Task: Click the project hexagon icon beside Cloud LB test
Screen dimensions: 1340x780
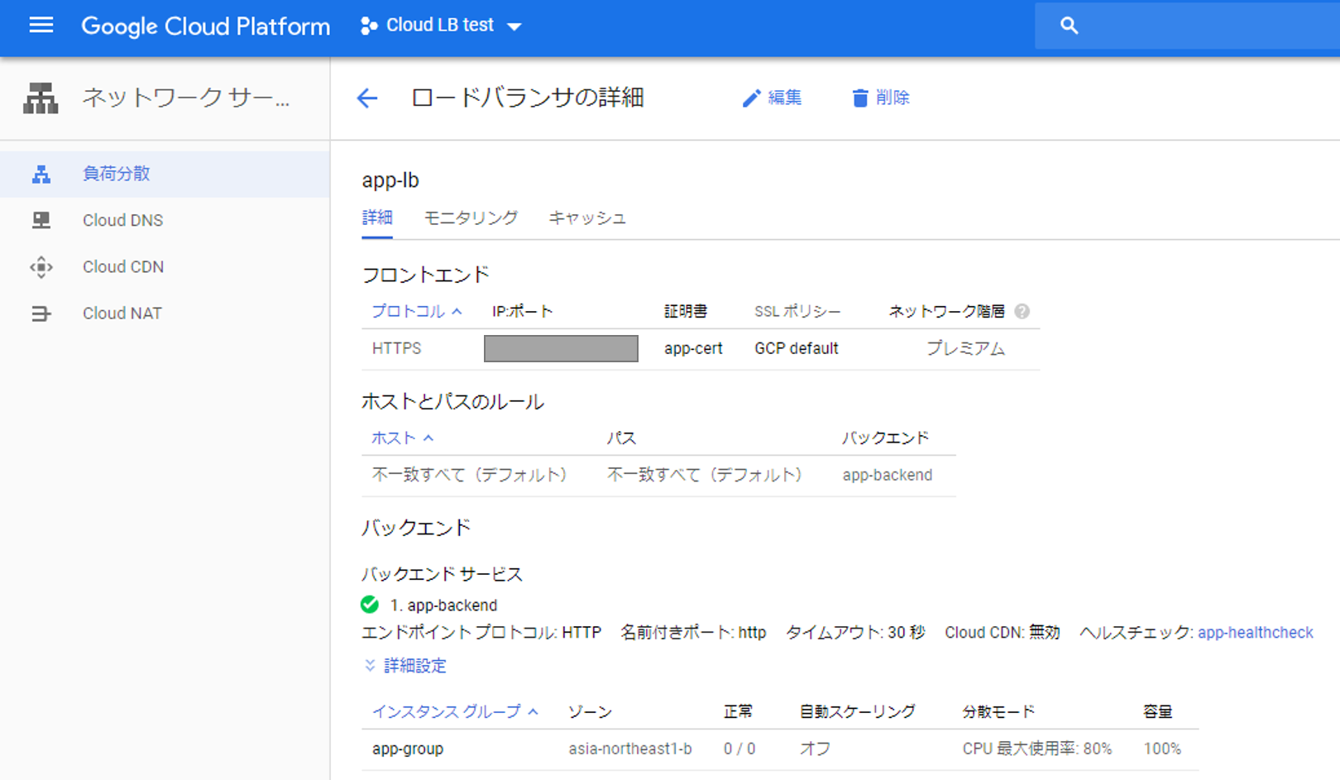Action: tap(369, 26)
